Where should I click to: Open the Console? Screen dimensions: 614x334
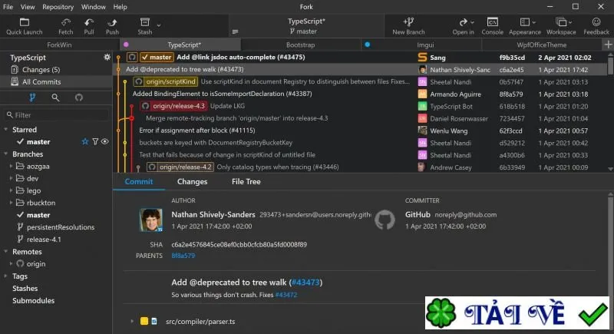(492, 26)
